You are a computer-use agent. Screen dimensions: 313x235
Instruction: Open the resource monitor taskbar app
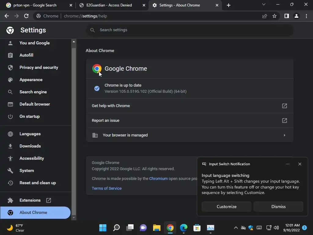pos(210,228)
